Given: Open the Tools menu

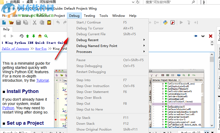Looking at the screenshot, I should (103, 16).
